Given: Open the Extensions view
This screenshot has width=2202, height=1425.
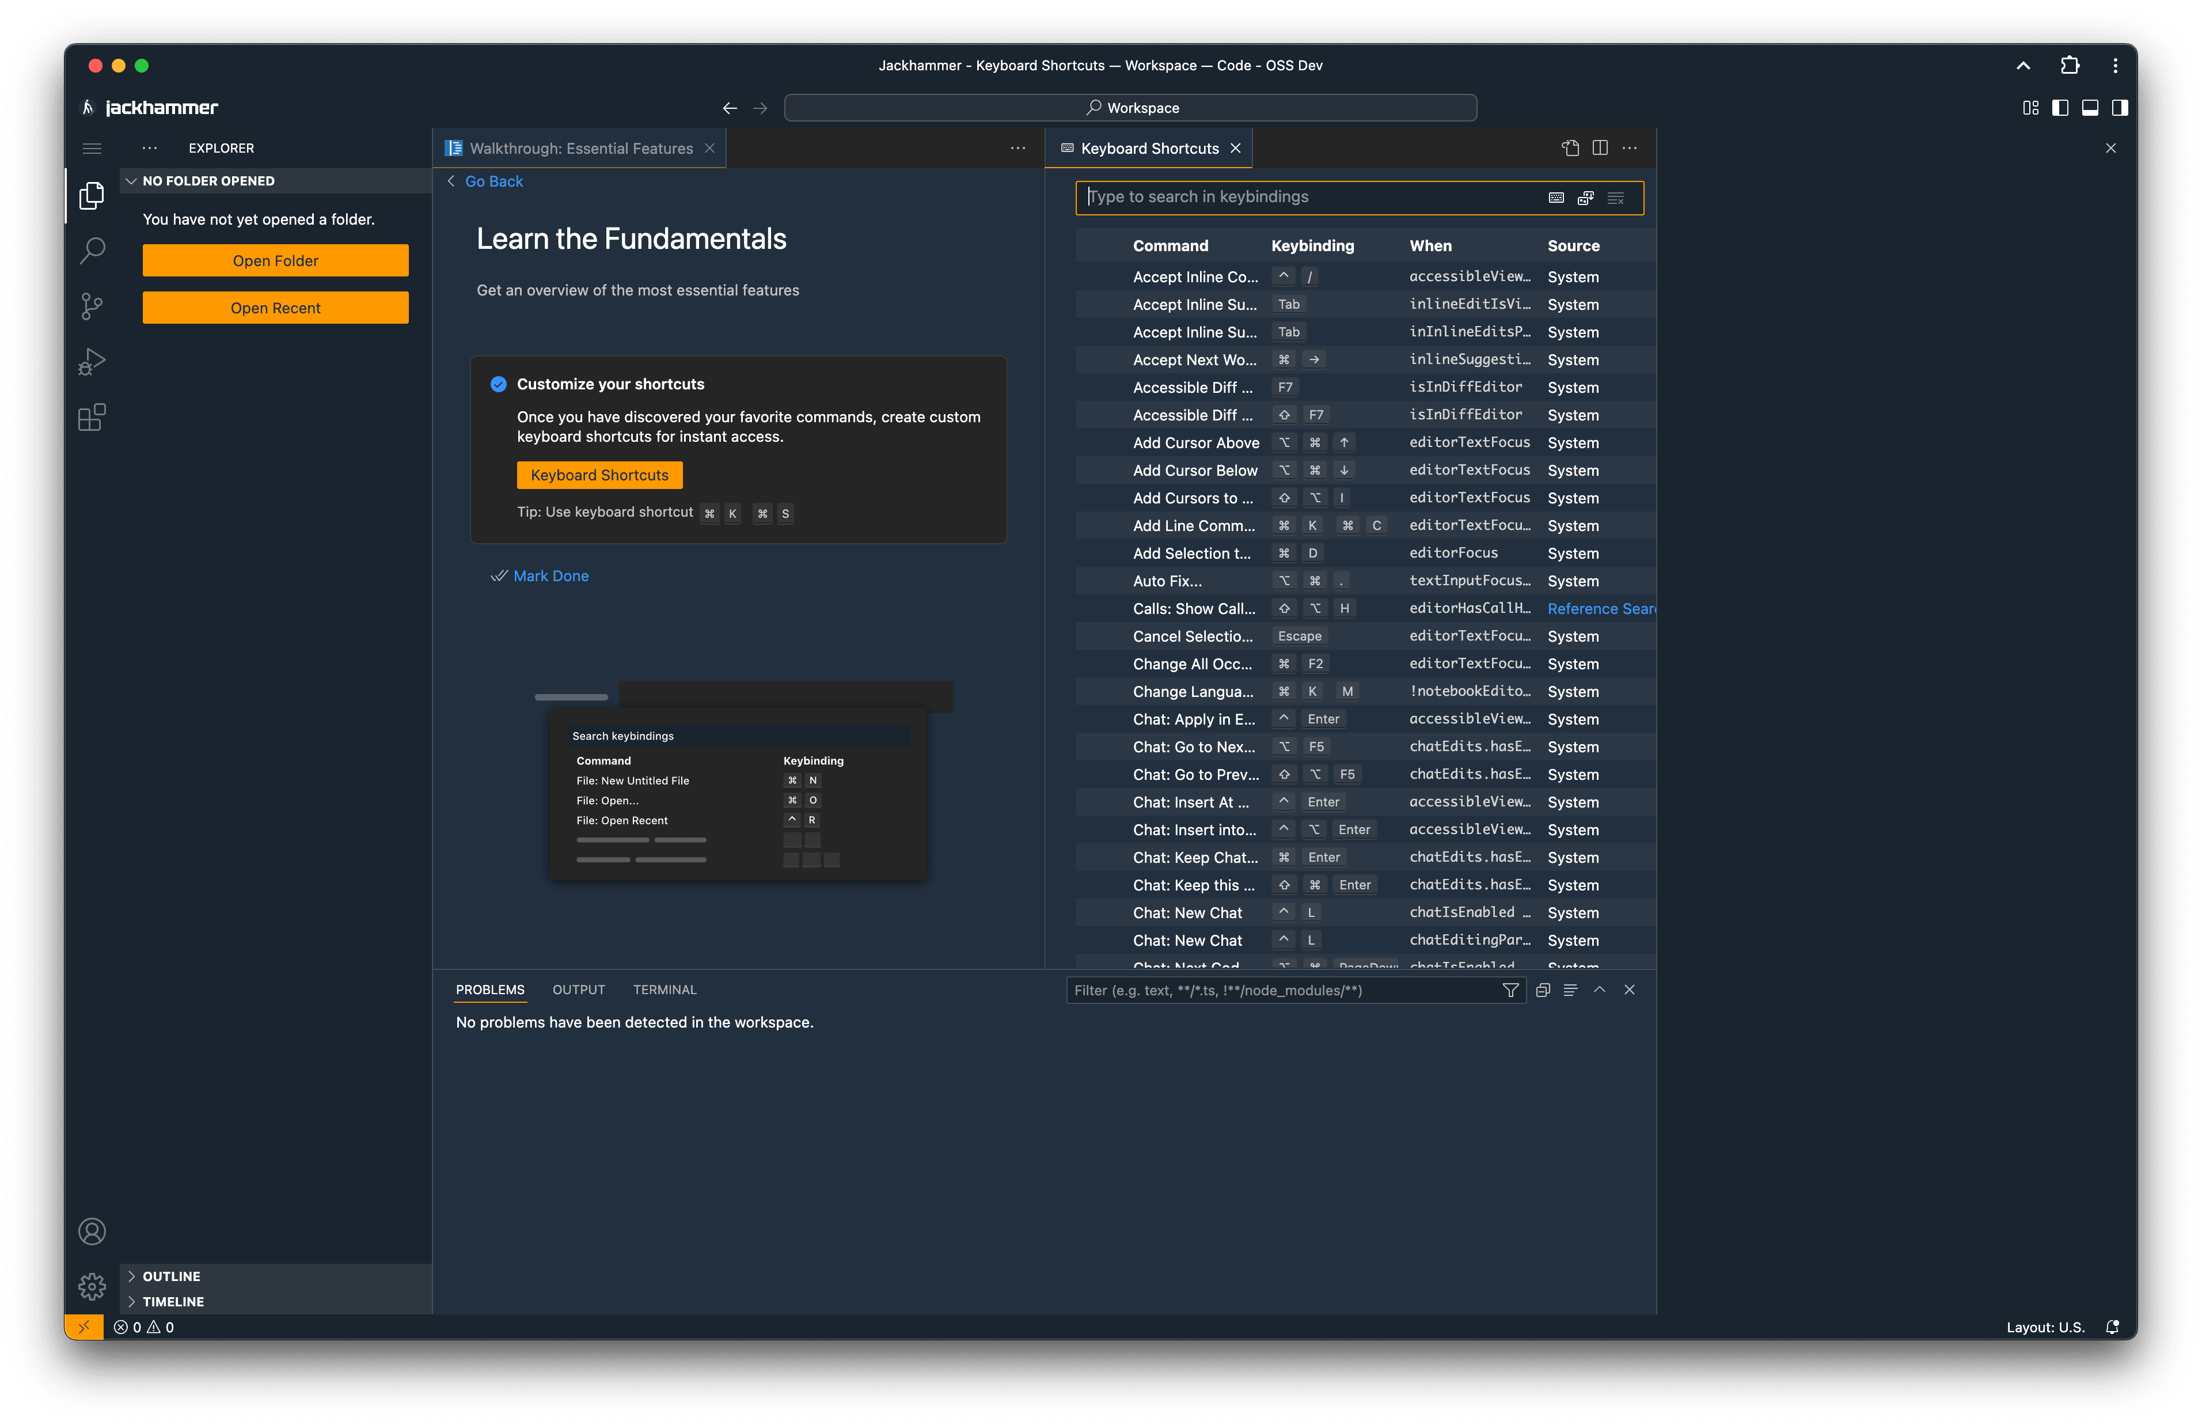Looking at the screenshot, I should point(92,418).
